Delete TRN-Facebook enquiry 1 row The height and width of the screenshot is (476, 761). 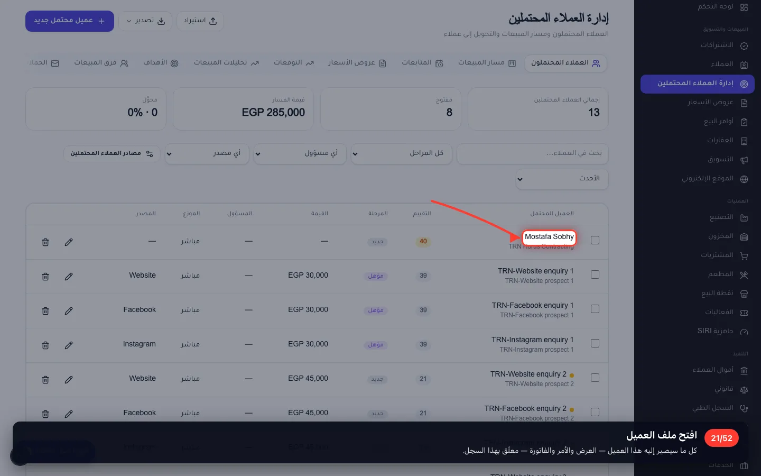45,311
